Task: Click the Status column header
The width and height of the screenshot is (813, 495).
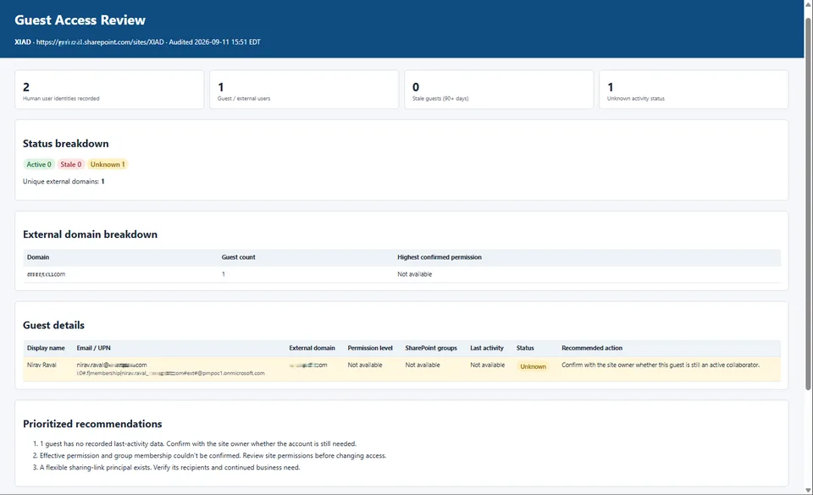Action: [525, 348]
